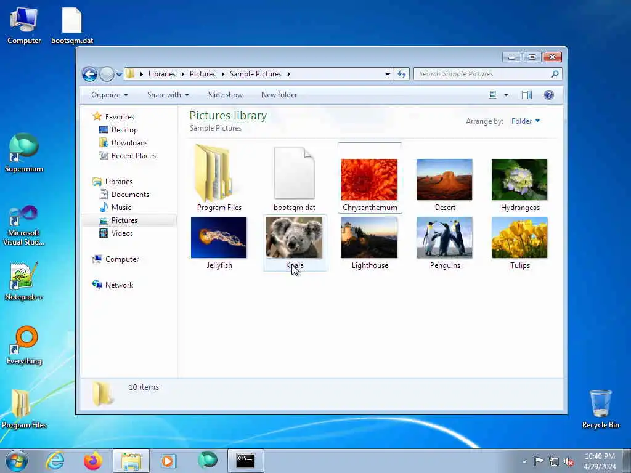The width and height of the screenshot is (631, 473).
Task: Open the Share with menu
Action: point(168,95)
